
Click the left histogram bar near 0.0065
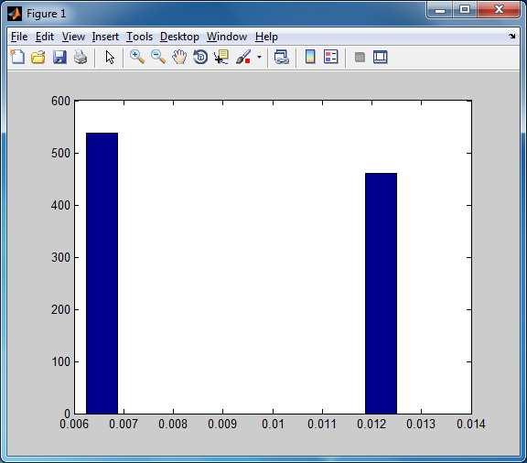102,273
